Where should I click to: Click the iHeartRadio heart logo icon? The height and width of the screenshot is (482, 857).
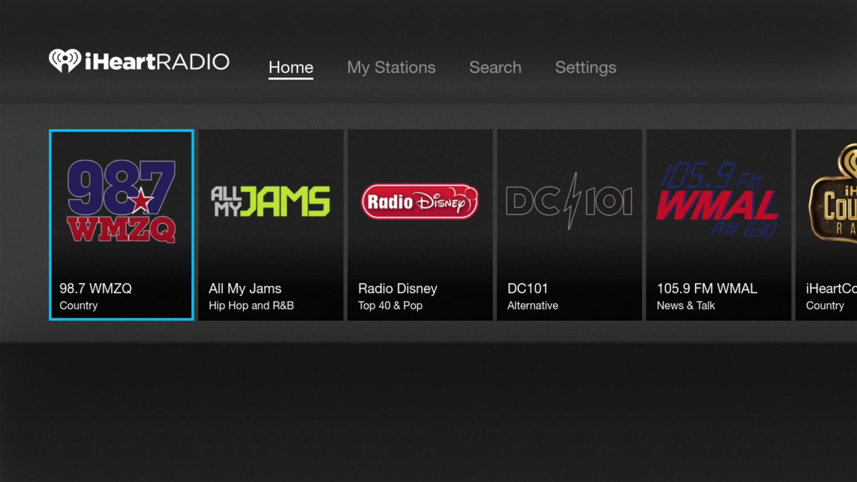click(65, 61)
